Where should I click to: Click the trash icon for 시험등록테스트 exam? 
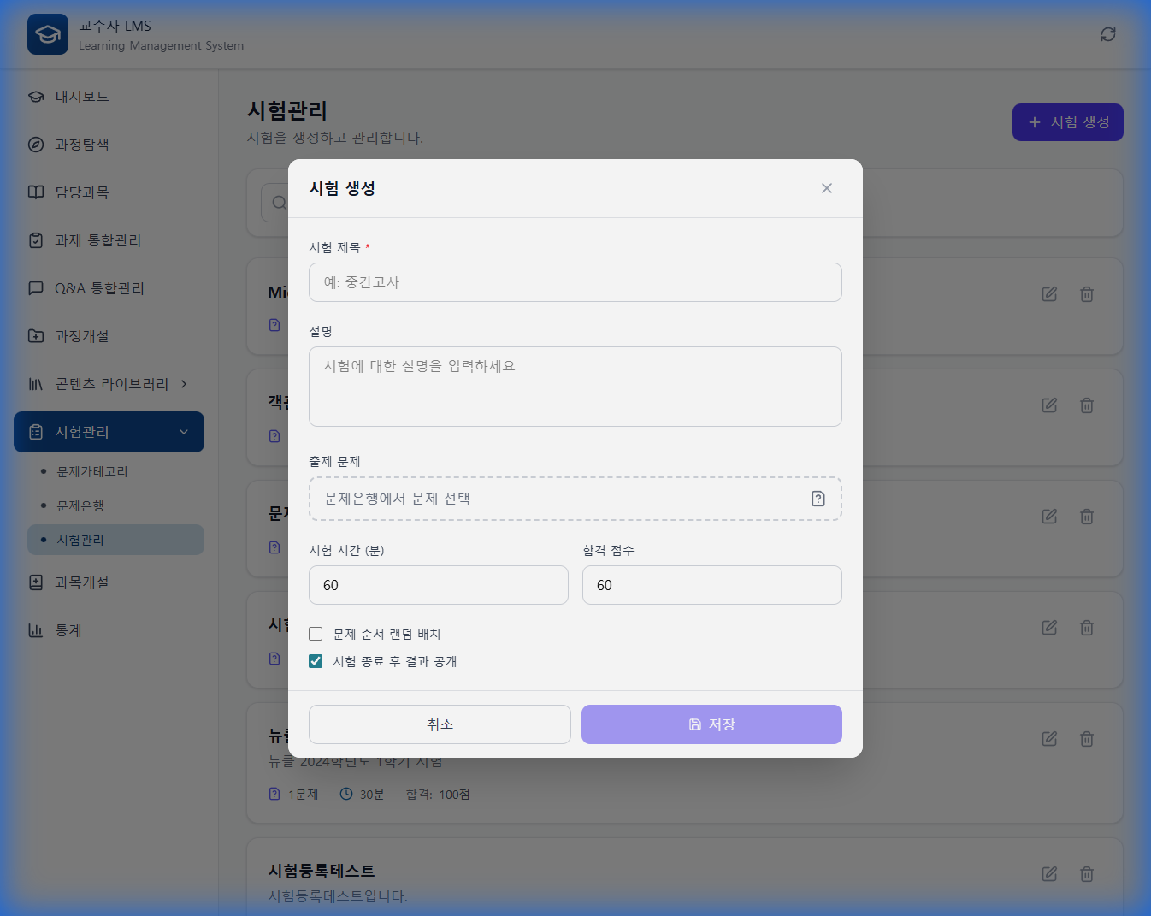[x=1087, y=873]
